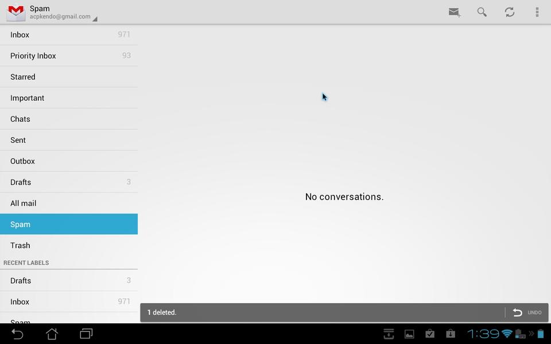Open the search magnifier icon
Screen dimensions: 551x344
[x=482, y=12]
